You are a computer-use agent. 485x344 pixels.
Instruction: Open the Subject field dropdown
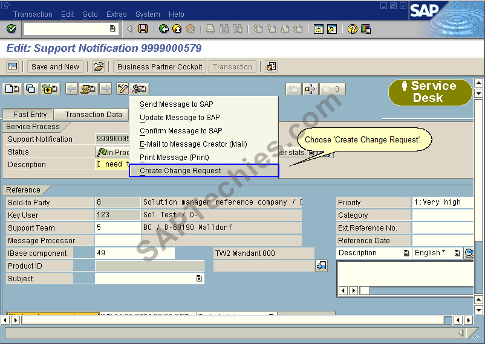click(x=199, y=279)
